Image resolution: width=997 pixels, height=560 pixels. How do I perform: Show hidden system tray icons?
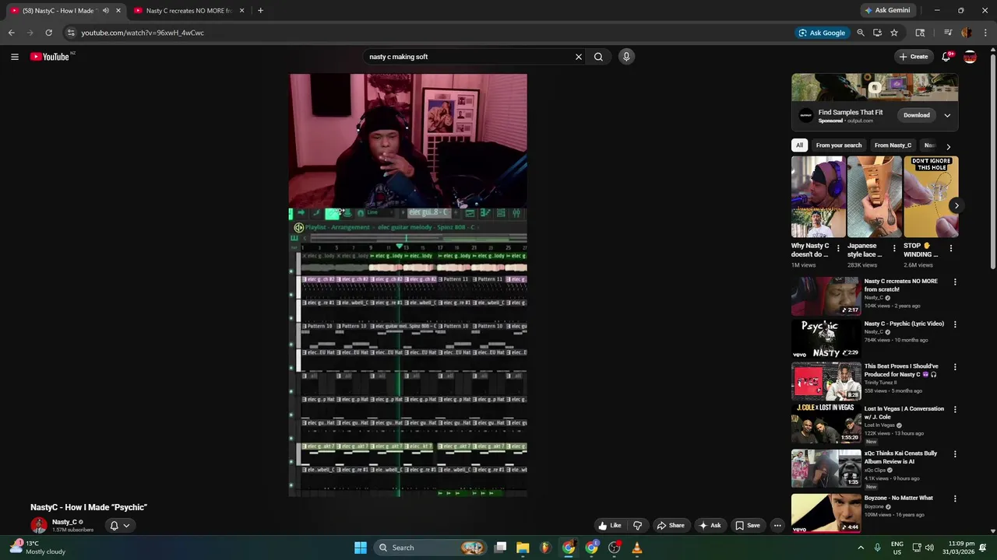[861, 548]
